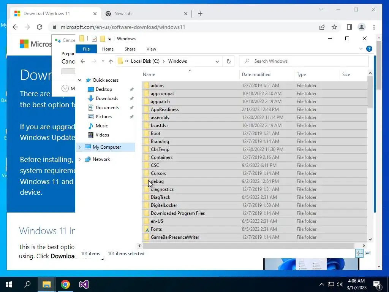Select the Fonts folder

(254, 229)
